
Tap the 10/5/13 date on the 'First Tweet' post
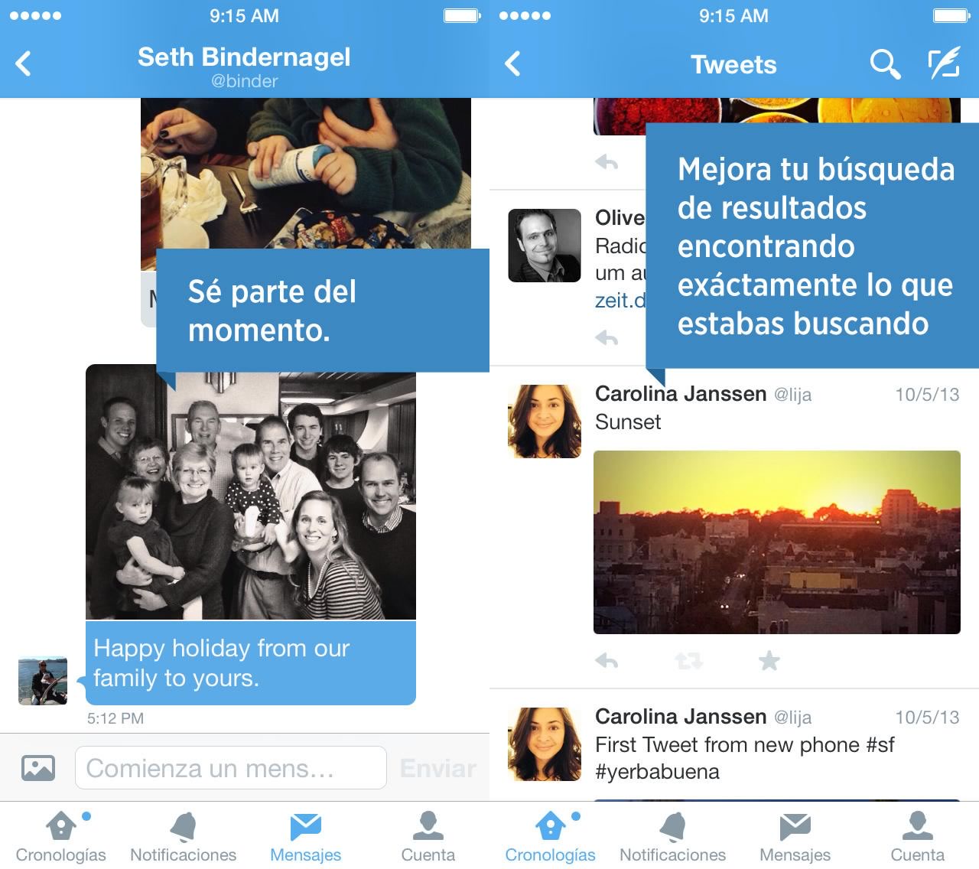click(927, 718)
